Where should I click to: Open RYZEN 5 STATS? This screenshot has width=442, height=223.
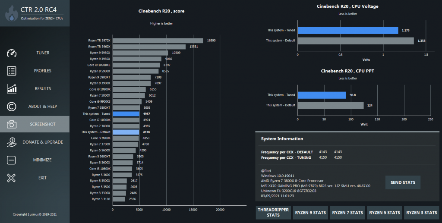pos(385,212)
